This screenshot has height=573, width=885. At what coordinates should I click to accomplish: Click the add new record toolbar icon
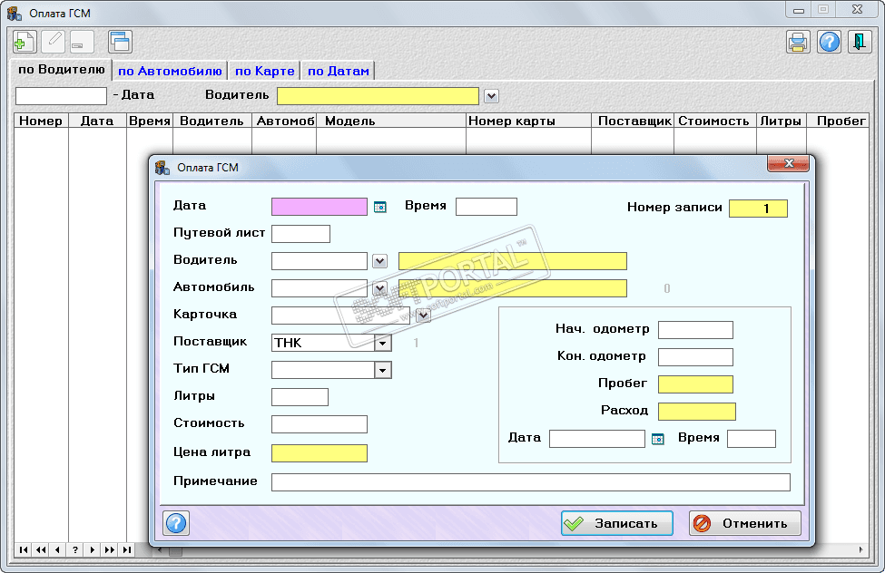[x=25, y=43]
